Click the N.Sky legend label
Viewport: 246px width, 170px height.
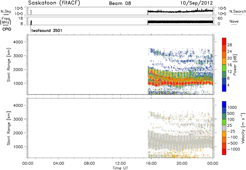pyautogui.click(x=6, y=11)
